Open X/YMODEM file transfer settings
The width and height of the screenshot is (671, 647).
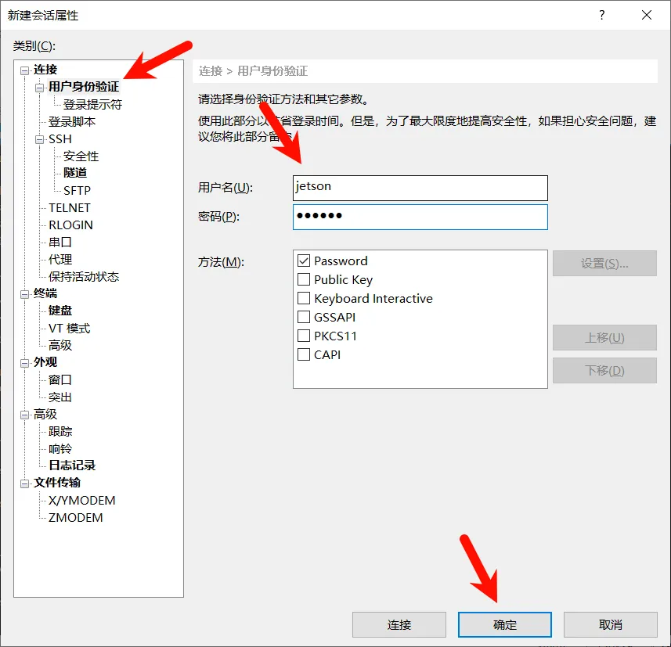tap(81, 501)
